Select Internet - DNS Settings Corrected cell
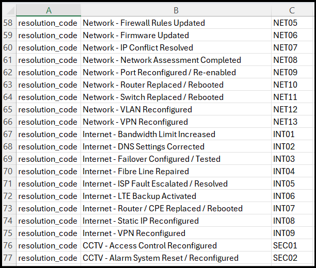 [x=176, y=146]
